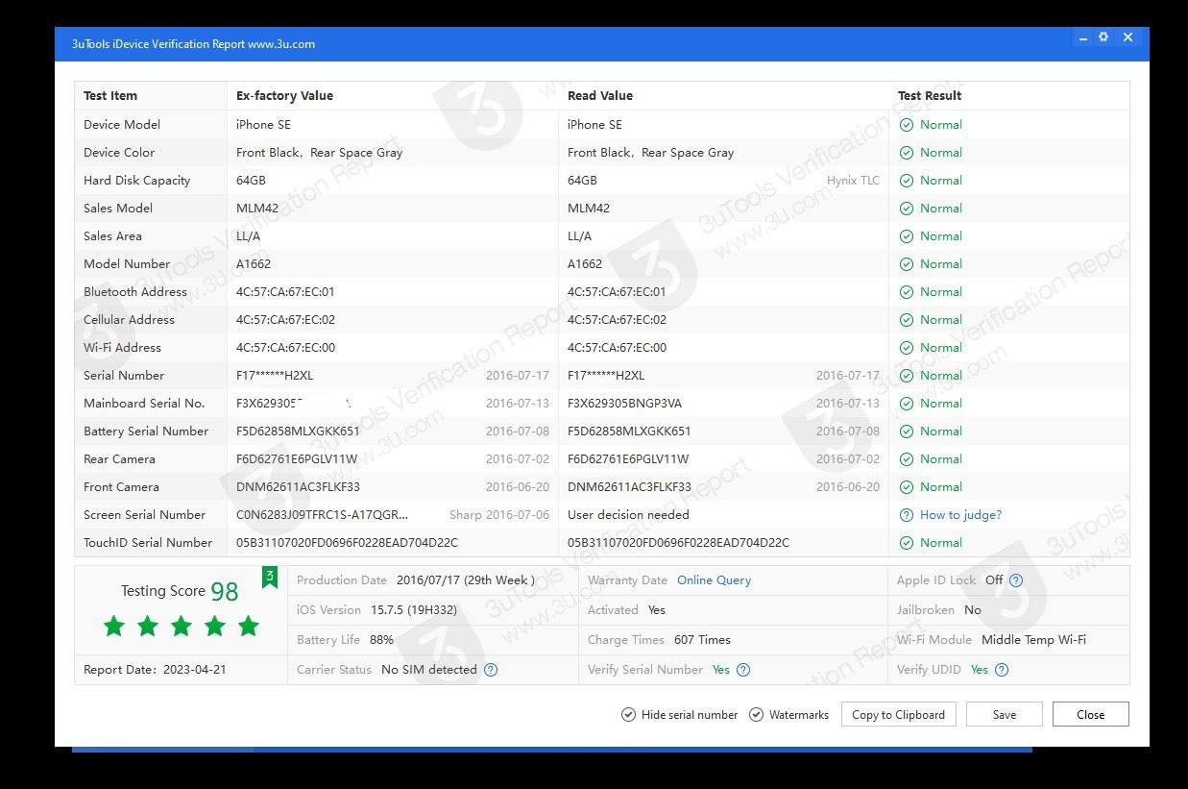
Task: Disable the Watermarks checkbox
Action: click(757, 715)
